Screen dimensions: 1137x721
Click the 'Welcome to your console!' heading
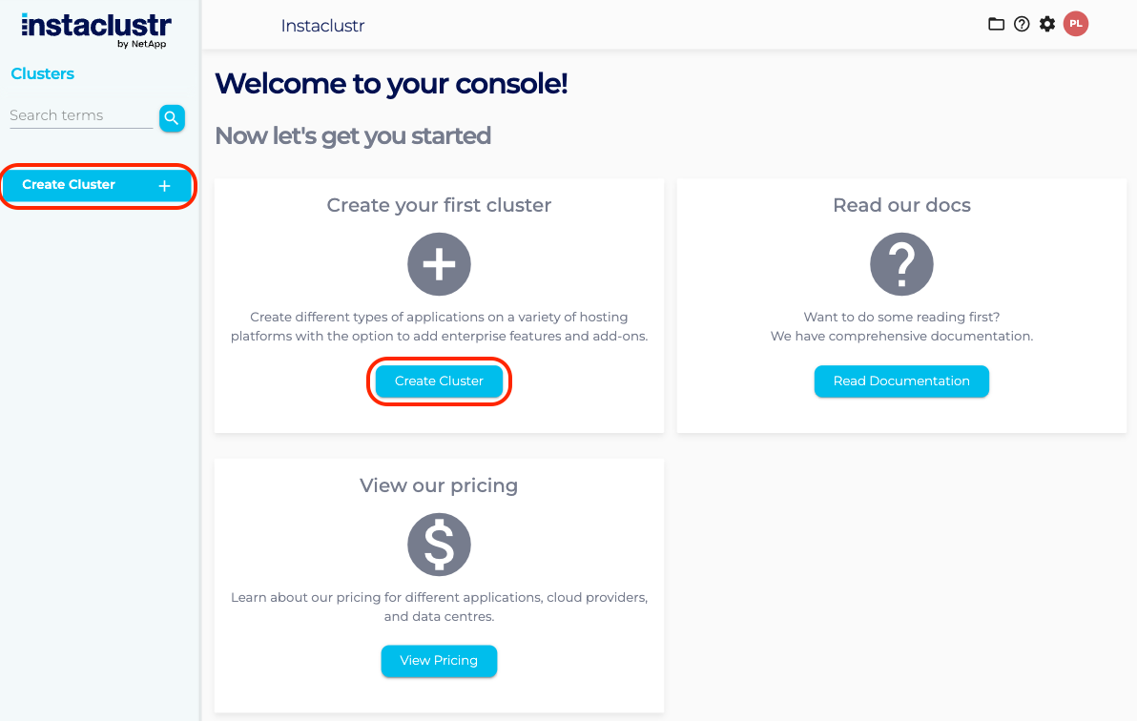[391, 84]
